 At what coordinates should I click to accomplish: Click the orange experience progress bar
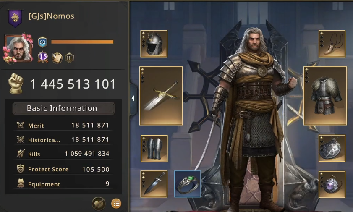point(82,42)
